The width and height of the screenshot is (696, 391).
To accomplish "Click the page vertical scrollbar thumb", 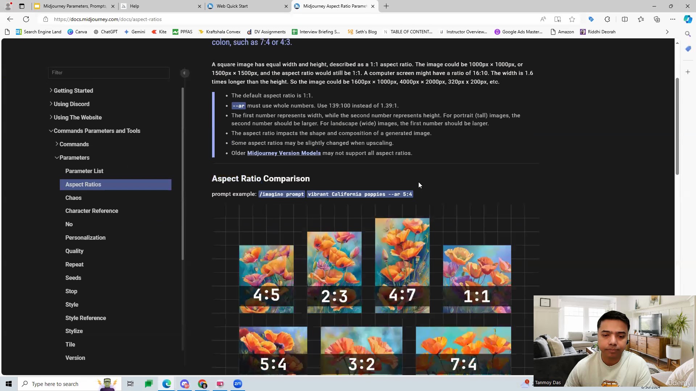I will [x=677, y=126].
